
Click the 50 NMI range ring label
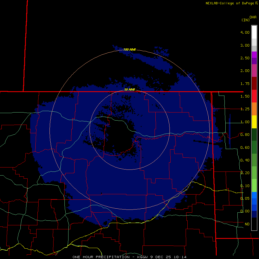point(129,89)
